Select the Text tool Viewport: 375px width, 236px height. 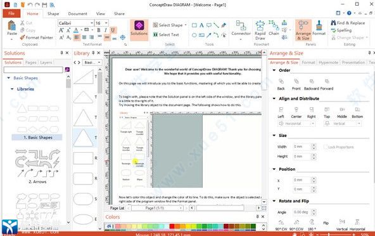(x=201, y=25)
